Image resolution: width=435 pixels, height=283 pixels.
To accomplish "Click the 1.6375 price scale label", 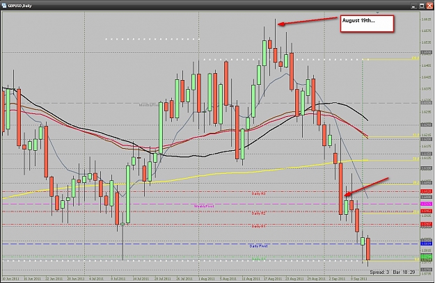I will 426,89.
